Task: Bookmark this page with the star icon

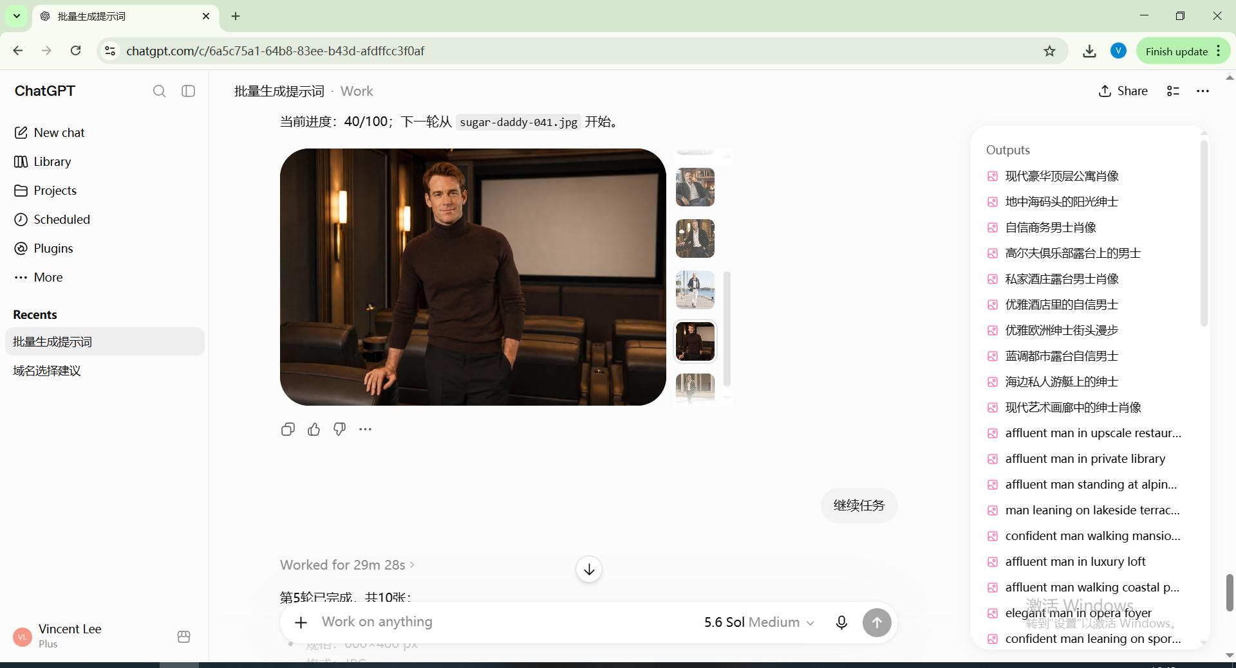Action: (1049, 51)
